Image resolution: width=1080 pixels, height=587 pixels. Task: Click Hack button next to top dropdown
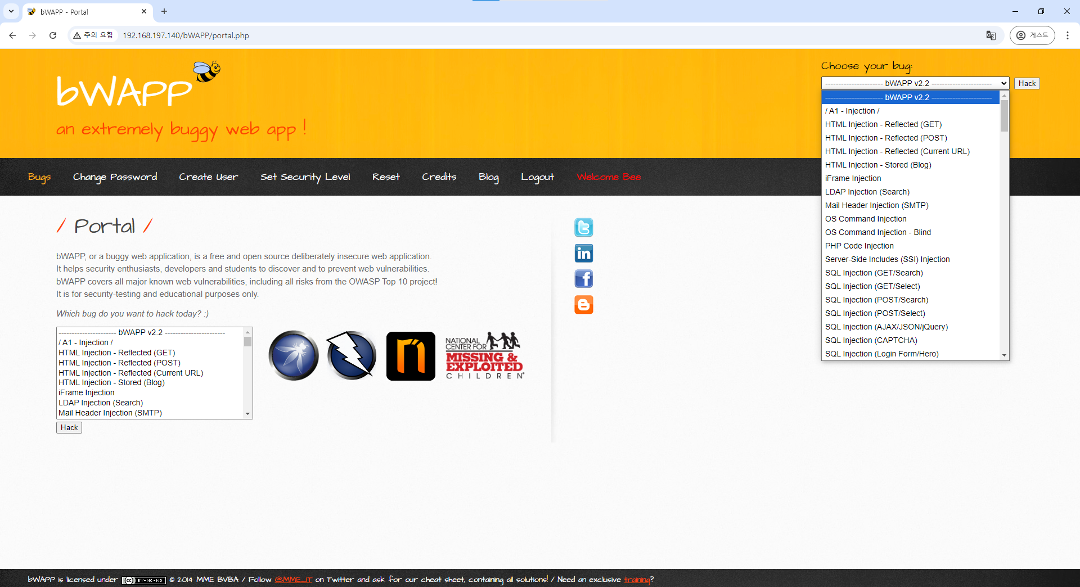[x=1027, y=83]
